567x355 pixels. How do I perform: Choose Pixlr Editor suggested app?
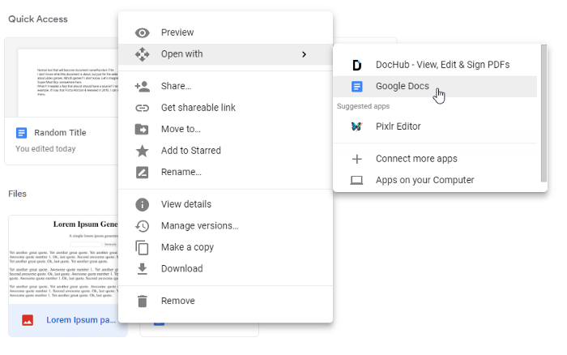tap(435, 126)
